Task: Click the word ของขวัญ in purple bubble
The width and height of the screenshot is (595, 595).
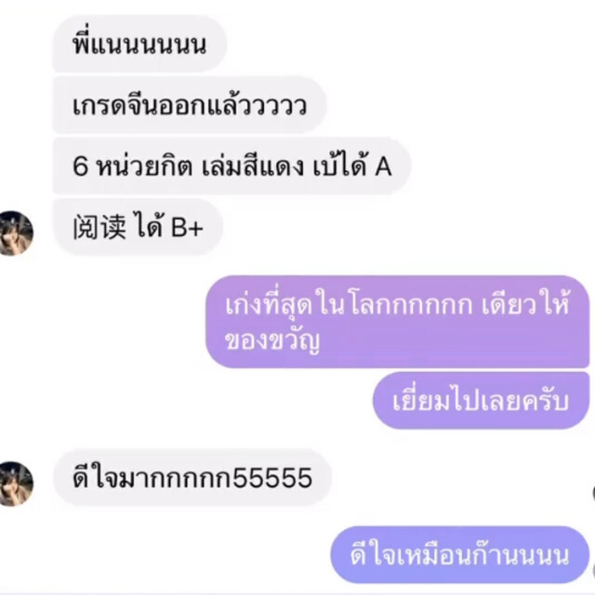Action: pyautogui.click(x=272, y=341)
